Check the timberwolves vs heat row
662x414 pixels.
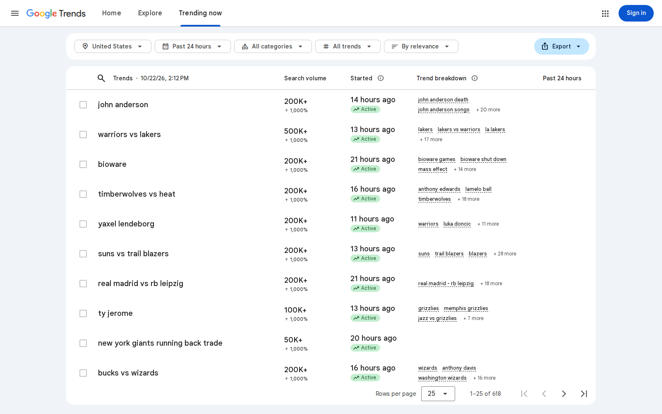83,194
